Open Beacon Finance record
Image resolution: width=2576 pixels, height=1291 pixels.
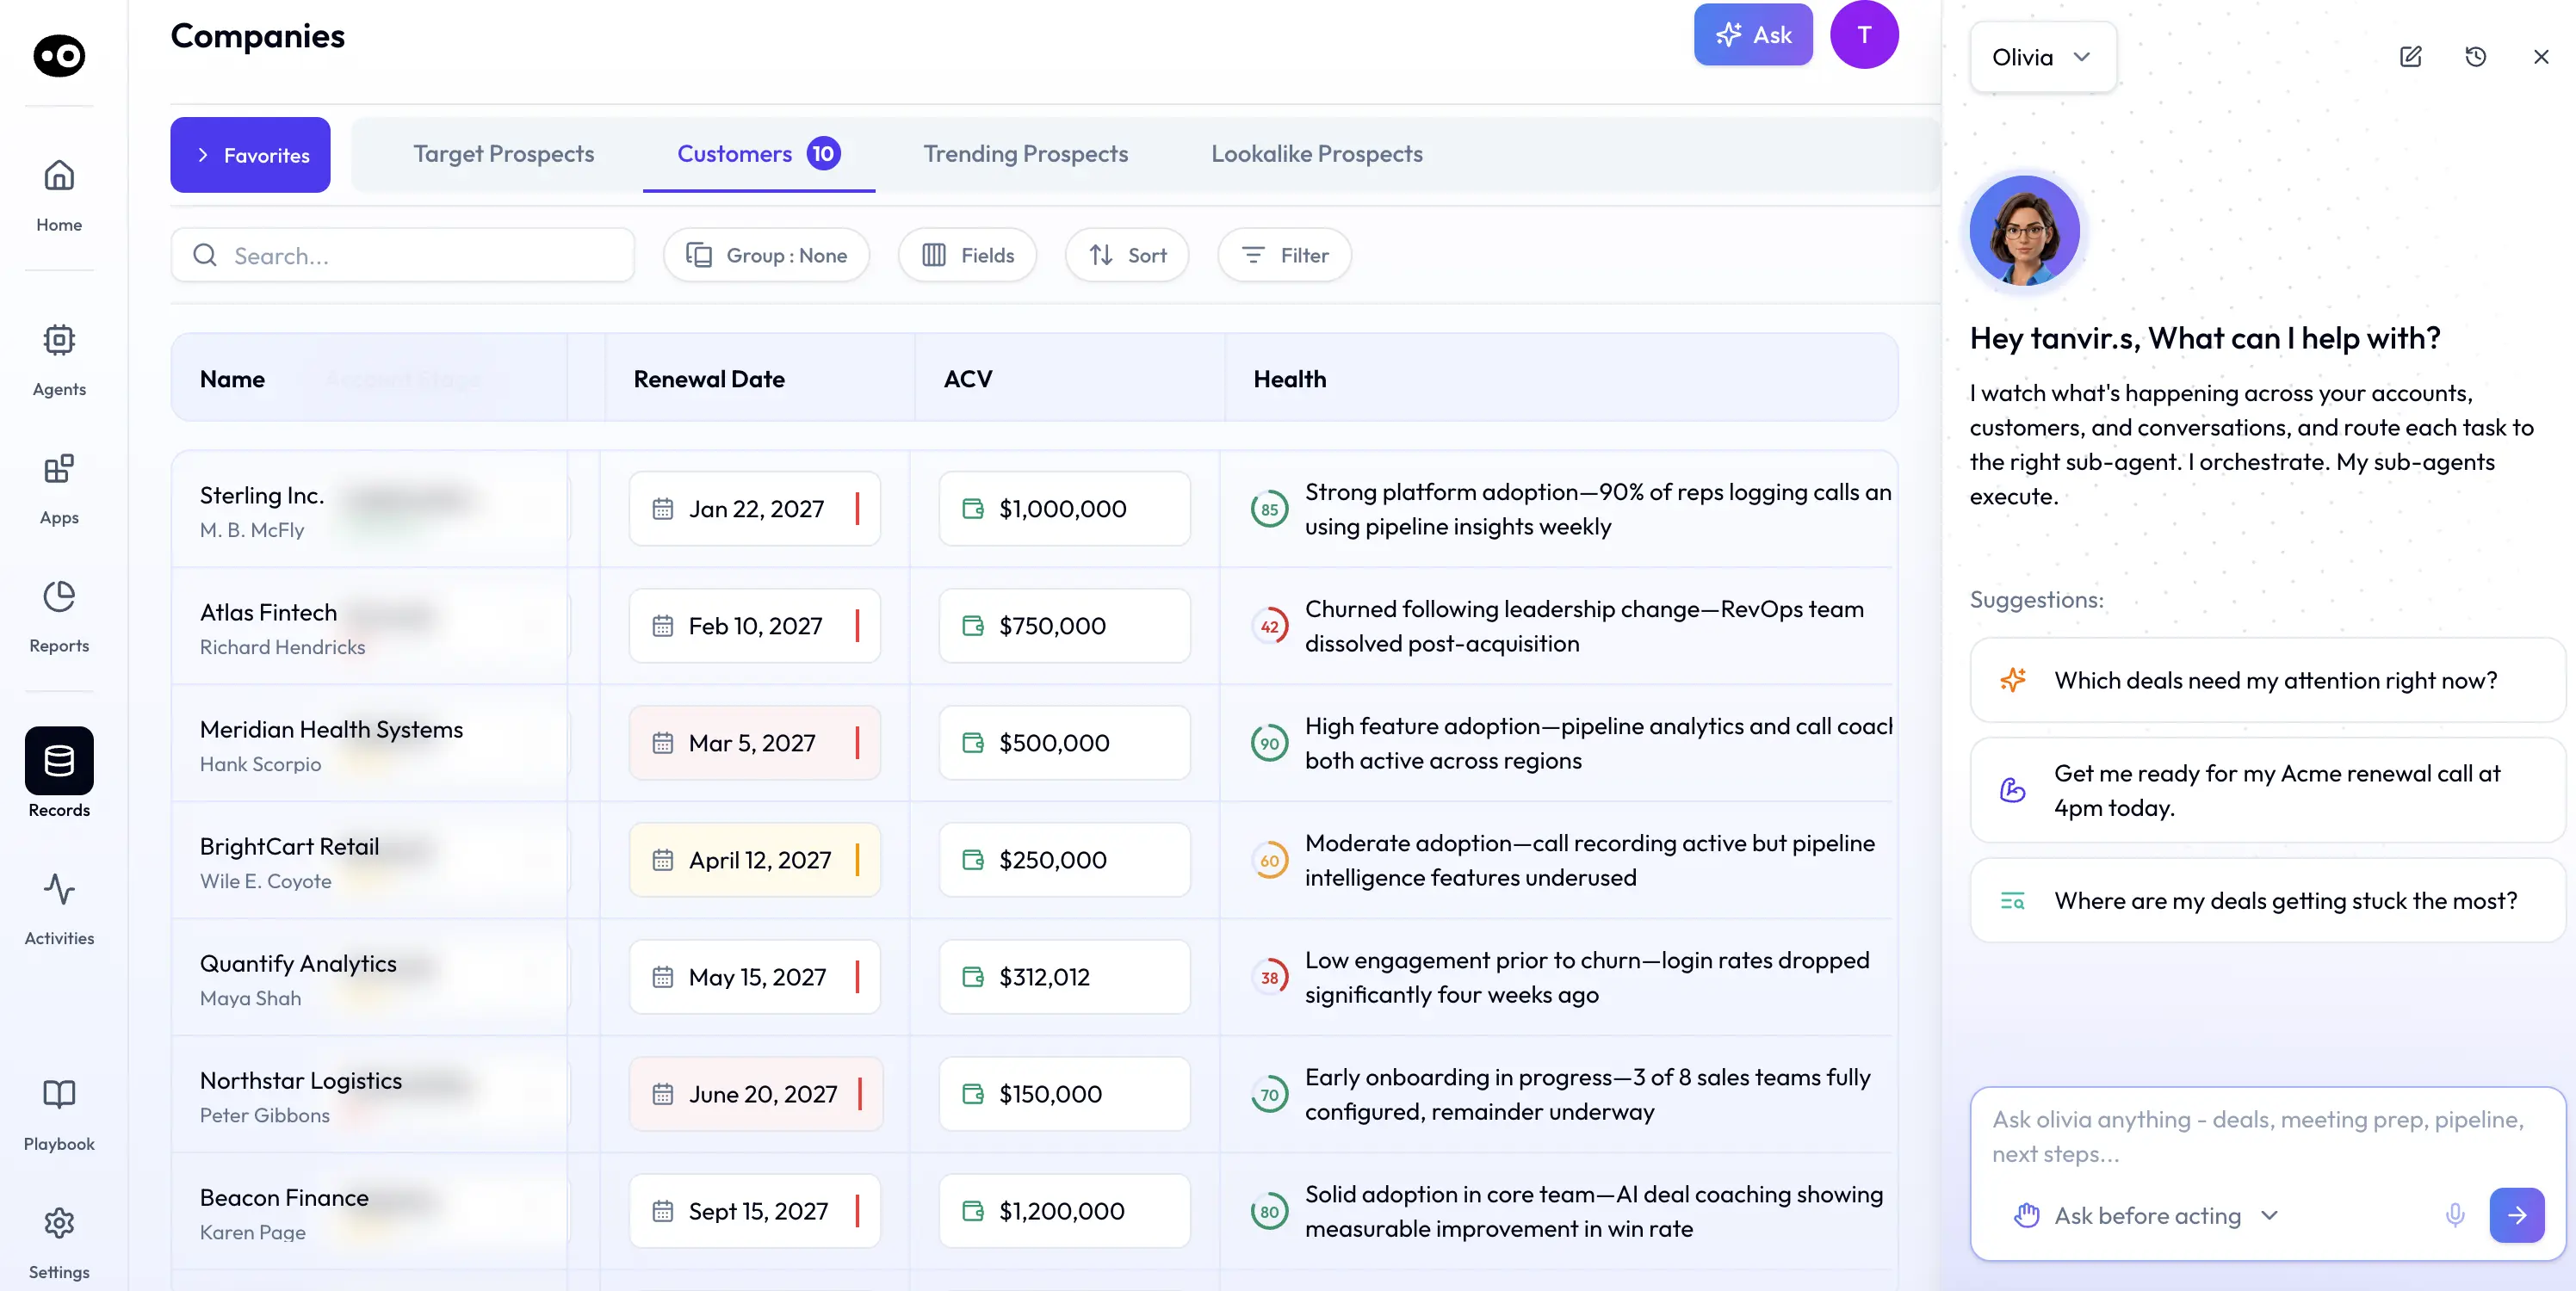pos(284,1197)
